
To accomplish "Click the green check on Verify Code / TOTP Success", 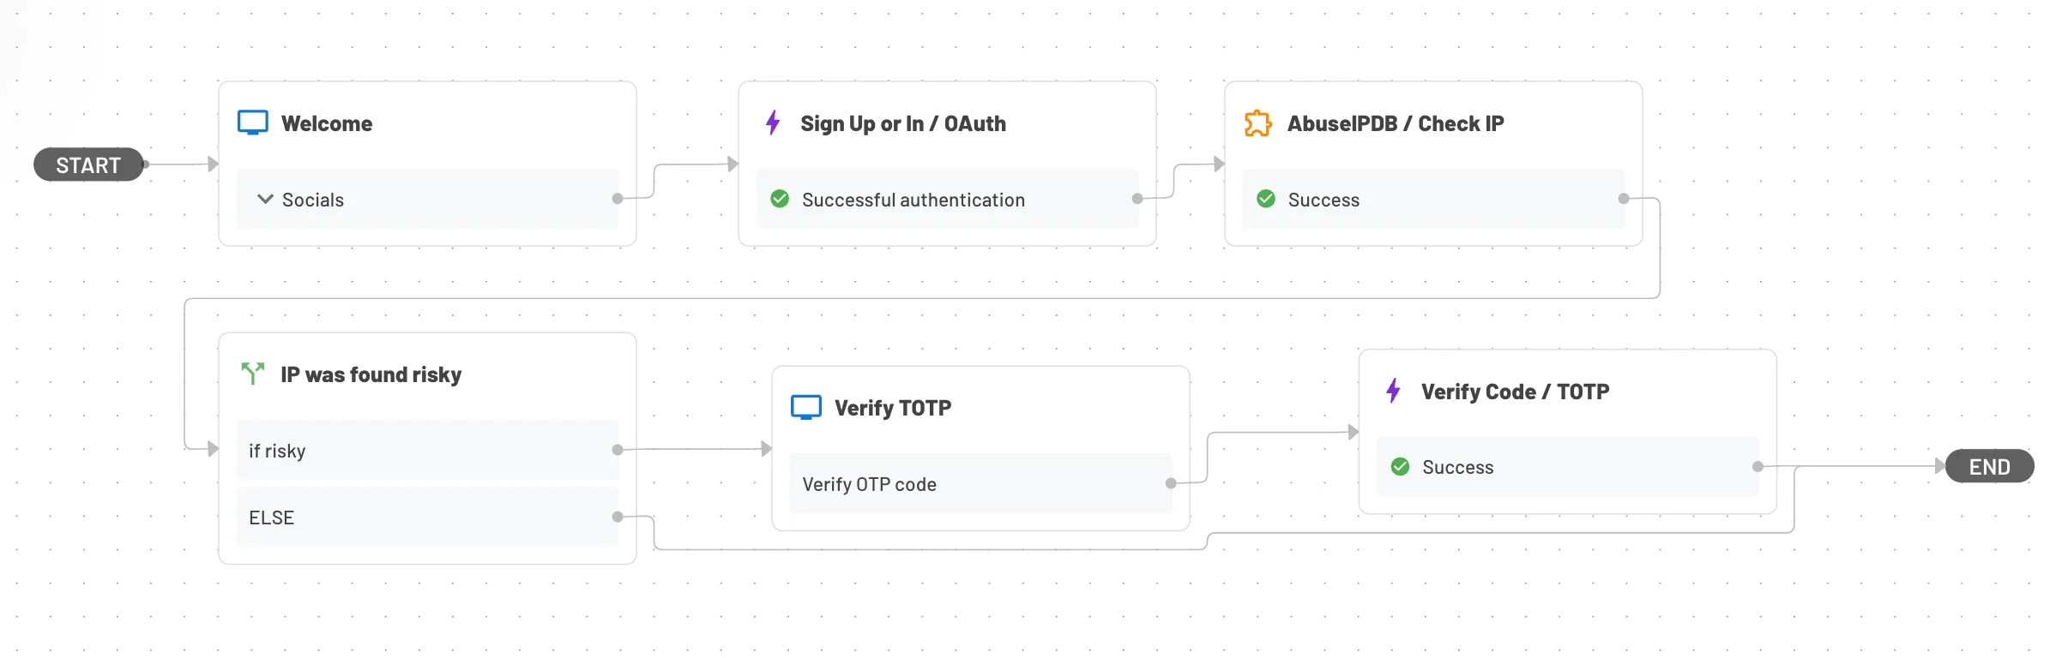I will [1401, 467].
